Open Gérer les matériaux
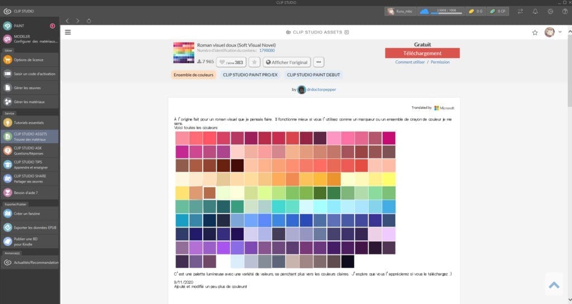This screenshot has height=304, width=572. pos(29,102)
